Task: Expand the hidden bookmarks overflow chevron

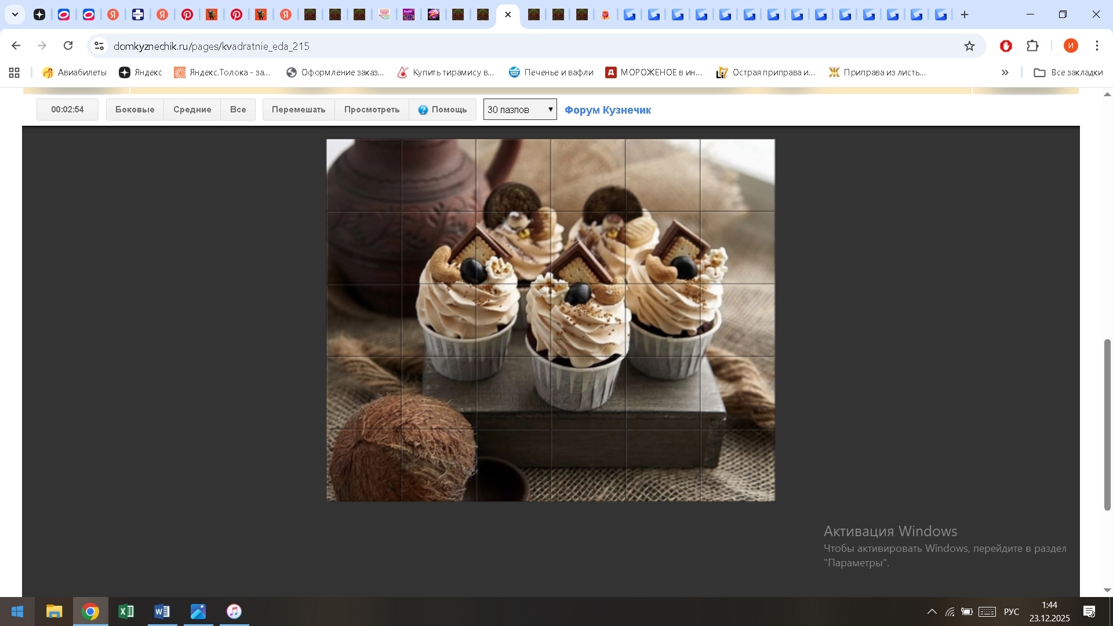Action: 1005,72
